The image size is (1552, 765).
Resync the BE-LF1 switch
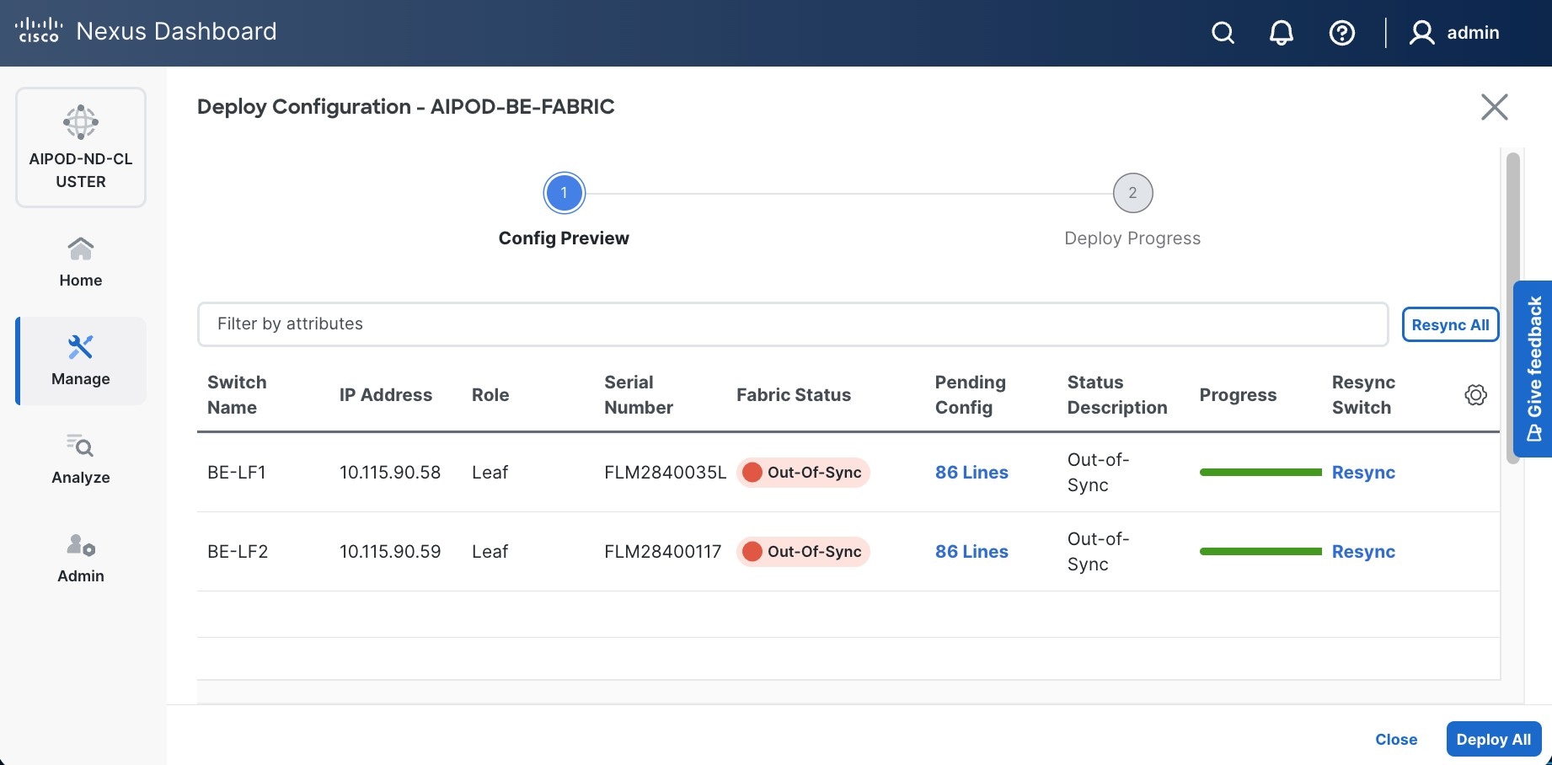[1363, 473]
